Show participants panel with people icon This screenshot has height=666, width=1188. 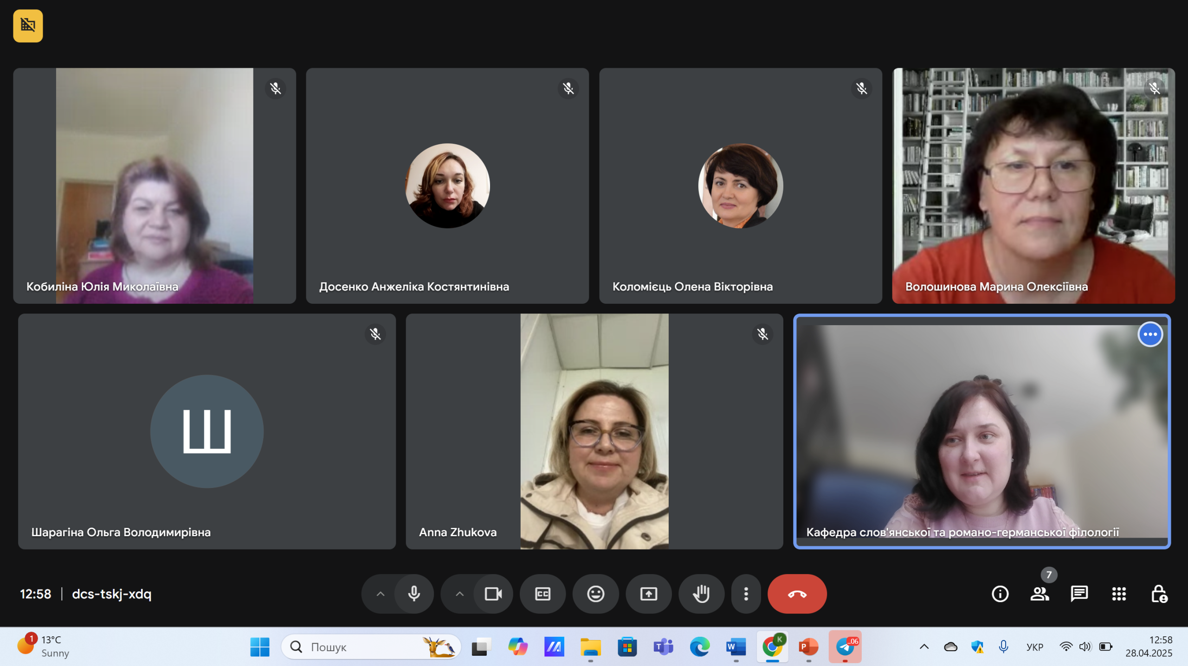tap(1039, 594)
